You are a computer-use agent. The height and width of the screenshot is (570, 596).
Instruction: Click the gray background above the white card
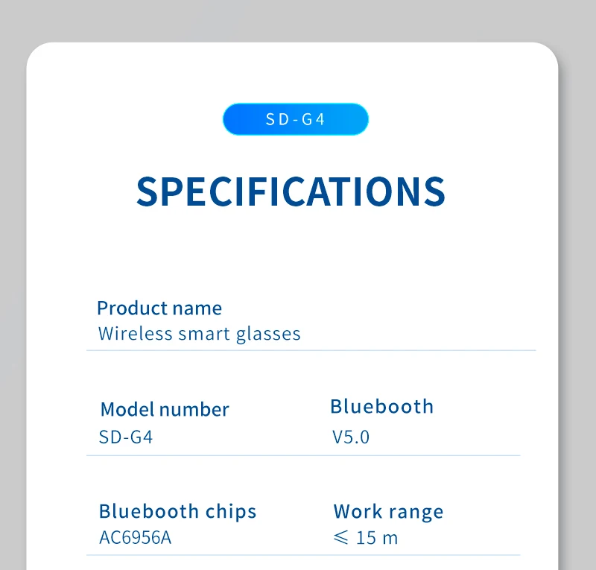coord(298,19)
